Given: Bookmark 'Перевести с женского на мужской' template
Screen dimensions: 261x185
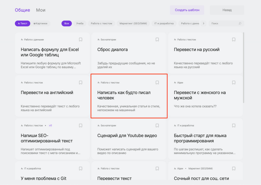Looking at the screenshot, I should click(234, 83).
